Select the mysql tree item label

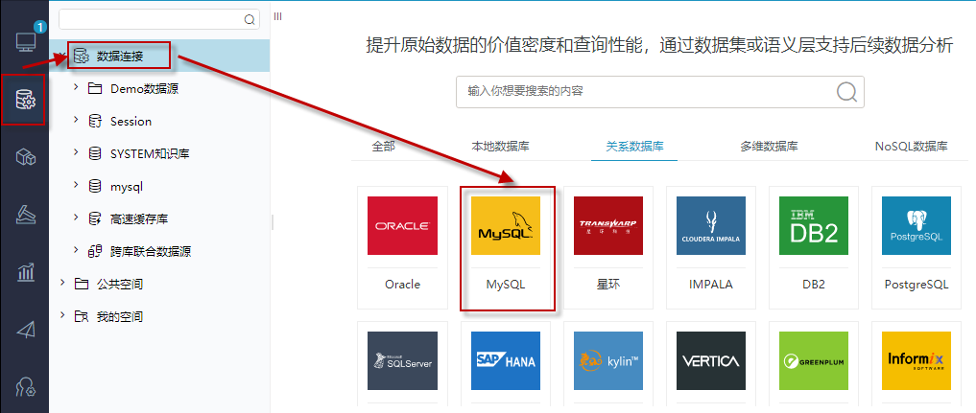(x=127, y=186)
